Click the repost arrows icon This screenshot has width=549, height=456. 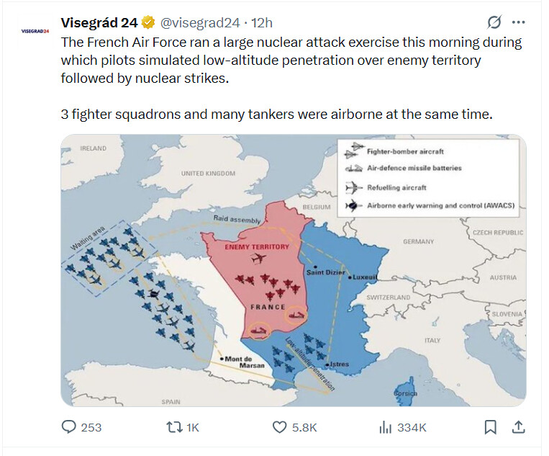174,427
